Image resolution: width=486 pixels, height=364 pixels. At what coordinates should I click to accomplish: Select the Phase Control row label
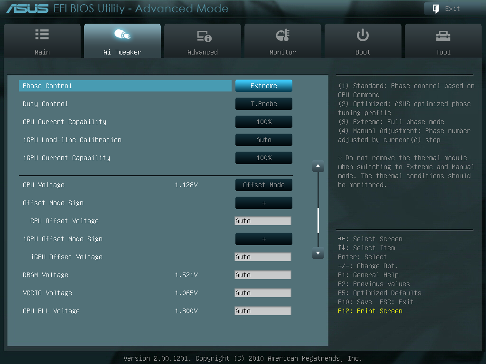(47, 86)
